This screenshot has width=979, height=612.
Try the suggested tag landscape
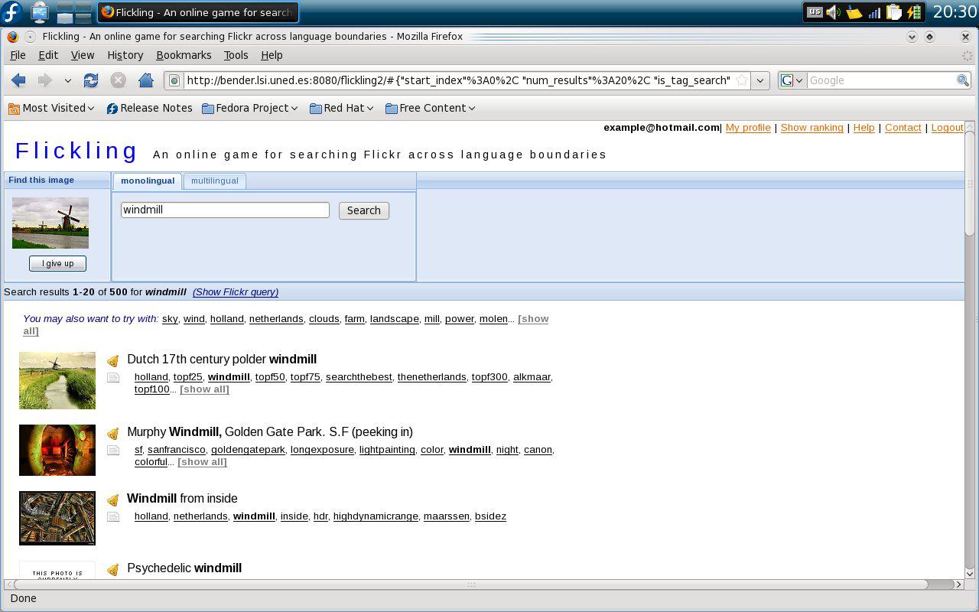click(x=395, y=319)
